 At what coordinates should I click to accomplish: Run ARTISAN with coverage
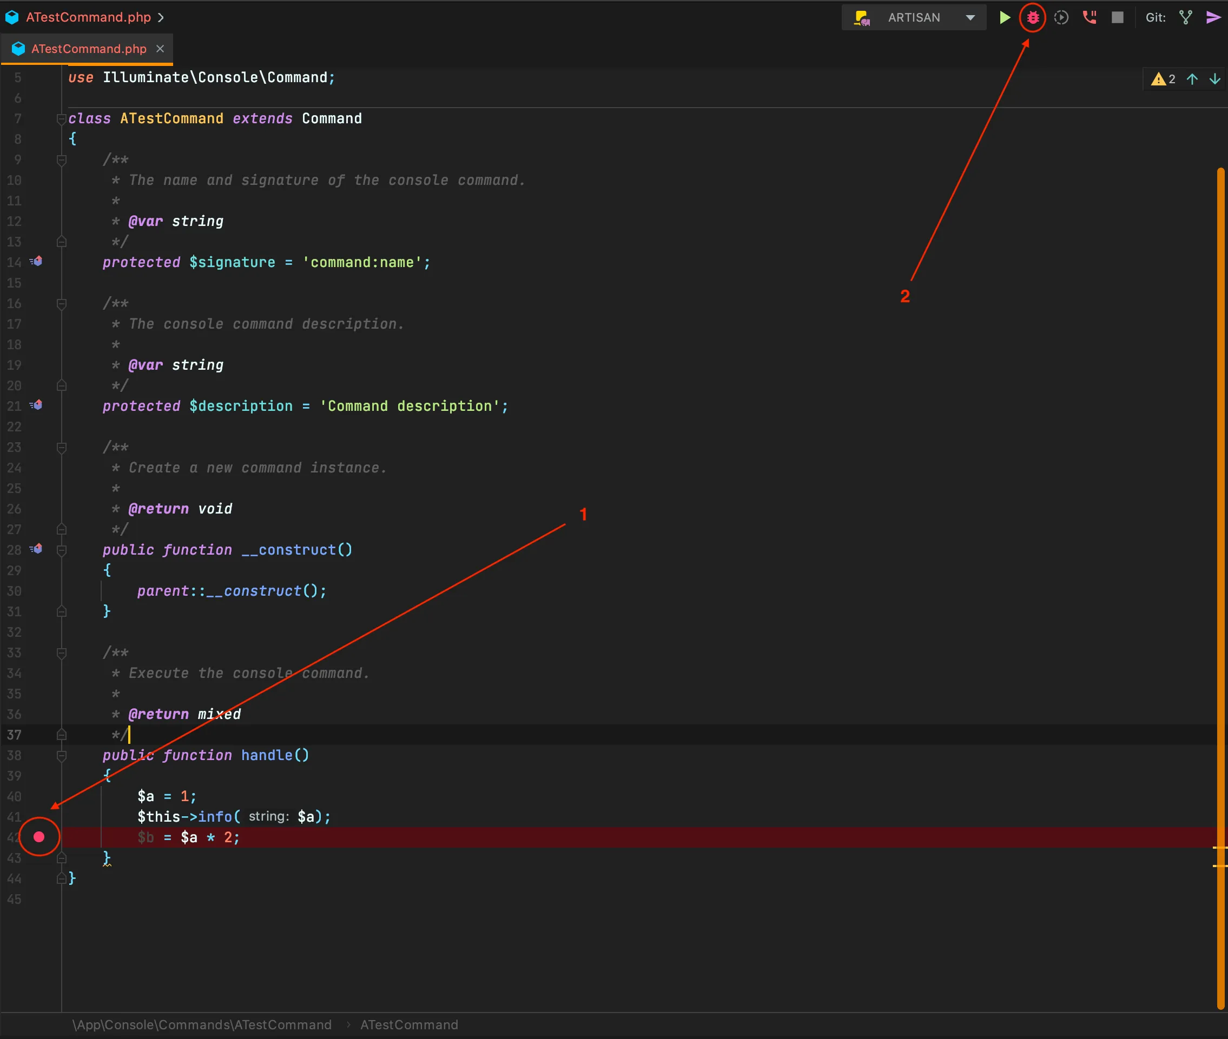[1061, 18]
